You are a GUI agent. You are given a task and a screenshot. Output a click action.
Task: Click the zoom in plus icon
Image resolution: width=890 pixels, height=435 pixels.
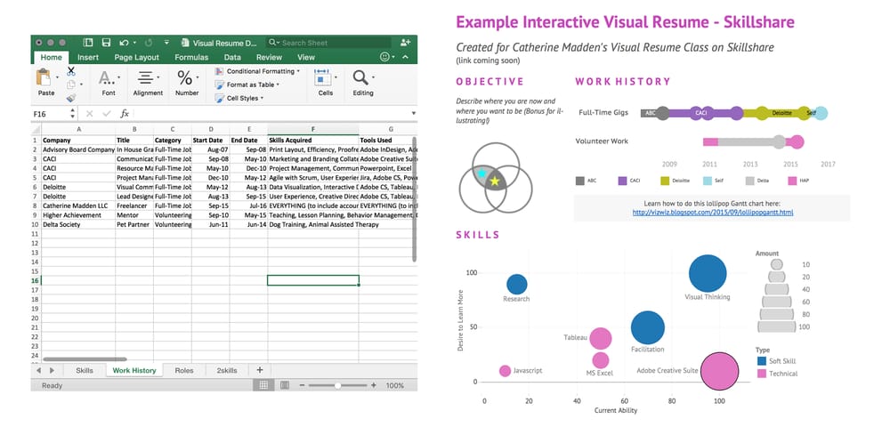point(374,385)
